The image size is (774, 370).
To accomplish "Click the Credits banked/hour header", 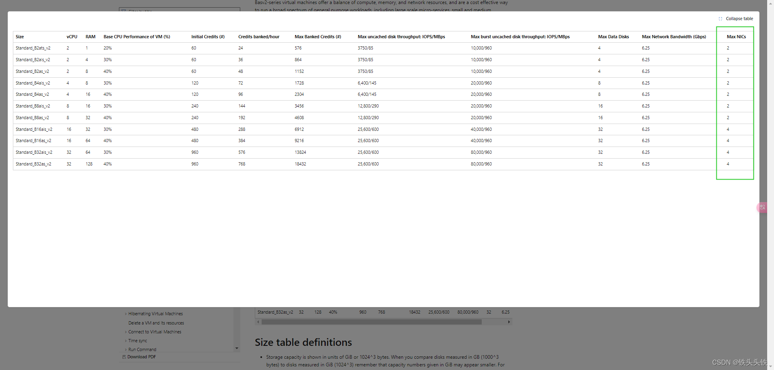I will 259,37.
